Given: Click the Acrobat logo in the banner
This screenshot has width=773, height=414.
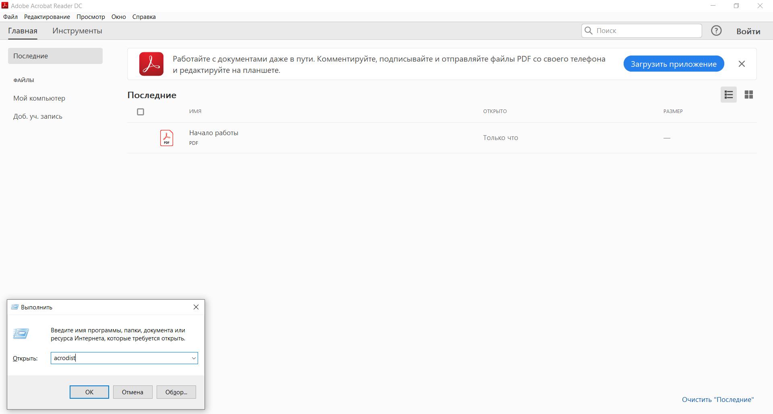Looking at the screenshot, I should (x=151, y=64).
